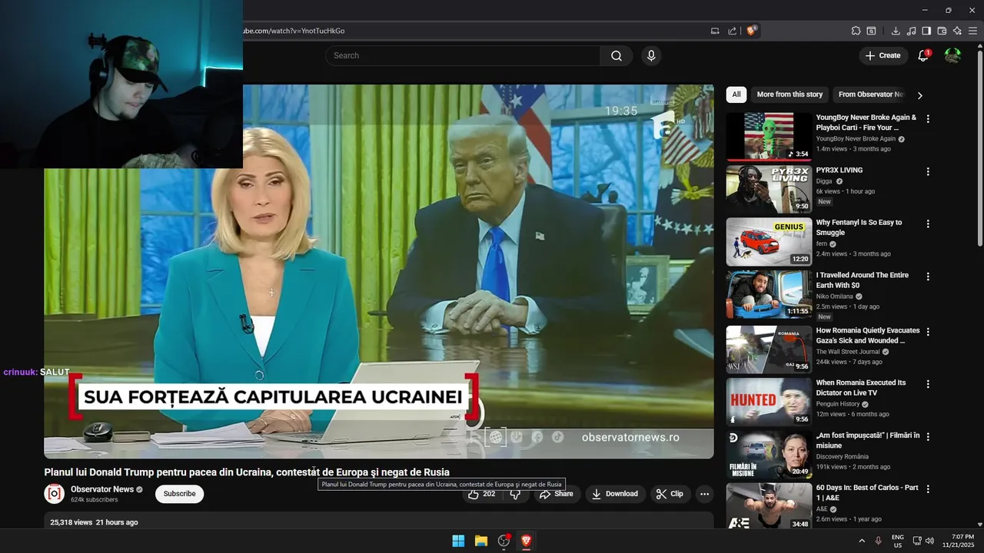Click the YoungBoy Never Broke Again channel name
The width and height of the screenshot is (984, 553).
[856, 139]
